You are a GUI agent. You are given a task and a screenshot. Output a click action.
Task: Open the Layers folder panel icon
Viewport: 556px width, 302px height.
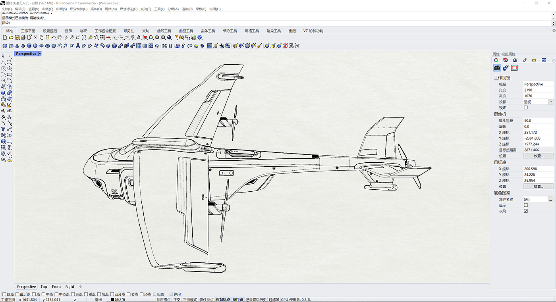pyautogui.click(x=534, y=60)
